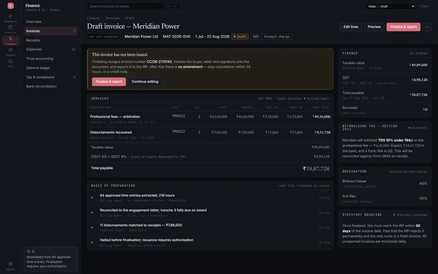The width and height of the screenshot is (438, 274).
Task: Open the Firm building icon
Action: coord(11,63)
